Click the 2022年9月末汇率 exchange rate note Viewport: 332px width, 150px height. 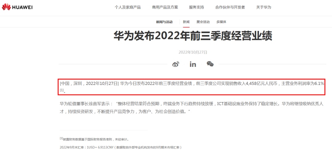121,147
